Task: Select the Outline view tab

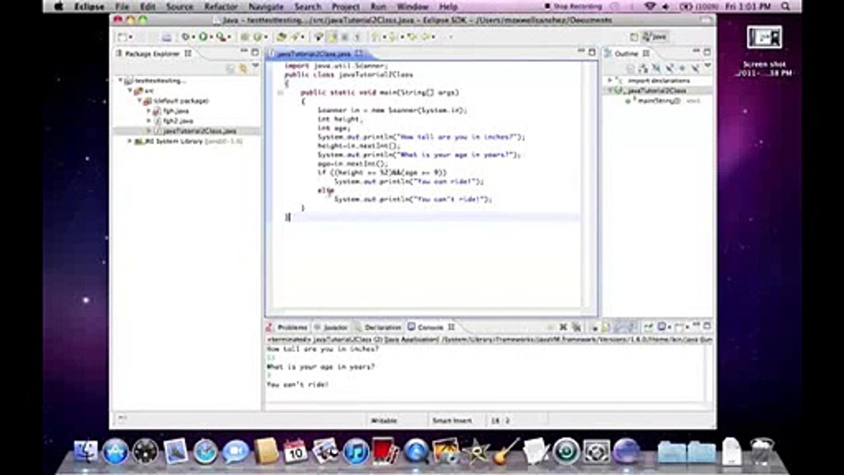Action: click(626, 53)
